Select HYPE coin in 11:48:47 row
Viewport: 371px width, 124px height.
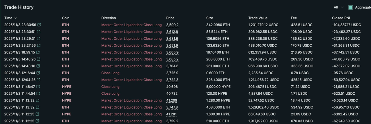[66, 87]
